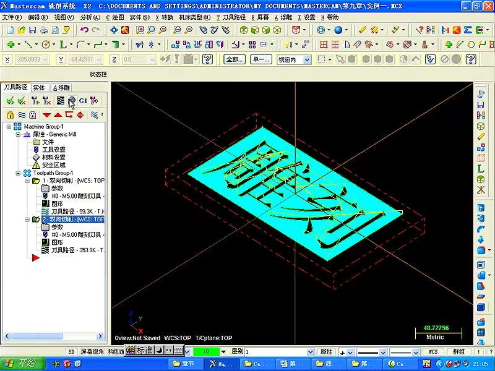The height and width of the screenshot is (371, 495).
Task: Open the 机床类型 (M) menu
Action: coord(194,17)
